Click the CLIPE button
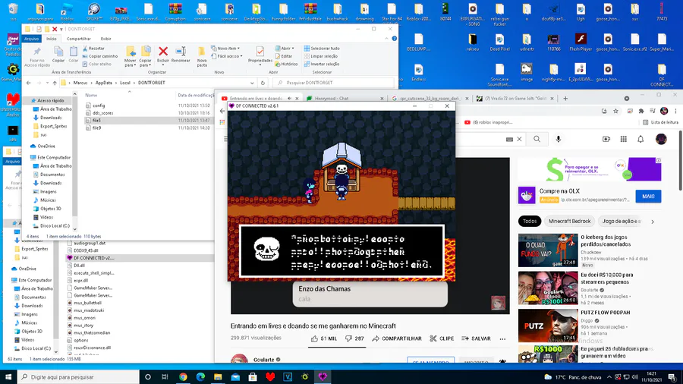 coord(442,338)
